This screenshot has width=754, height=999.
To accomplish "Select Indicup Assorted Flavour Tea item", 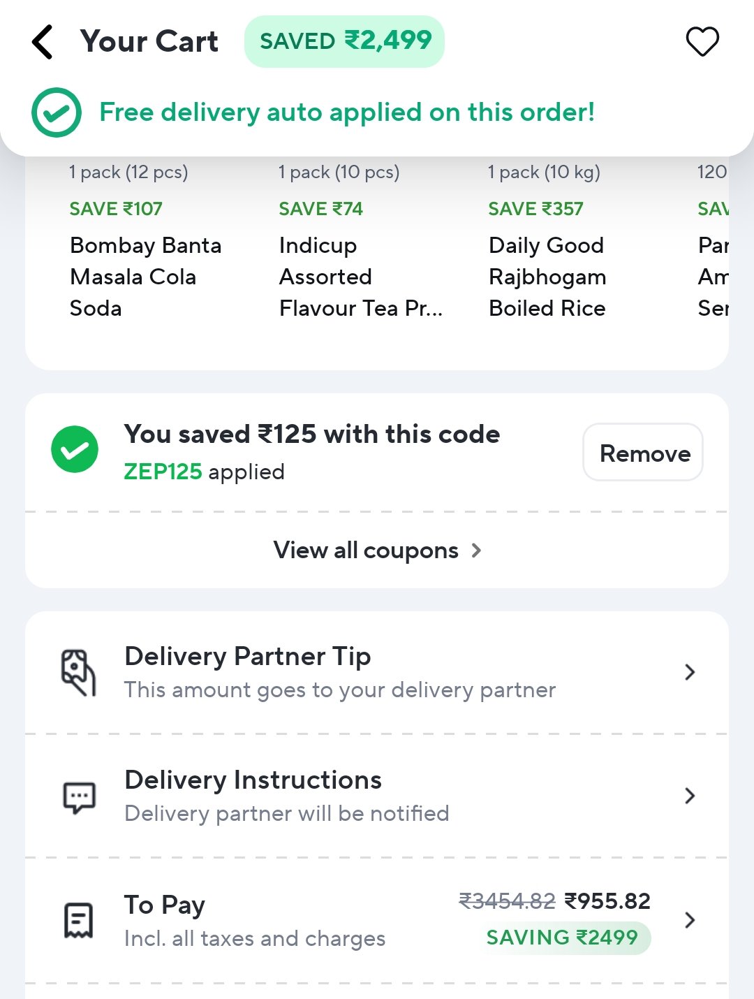I will tap(360, 277).
